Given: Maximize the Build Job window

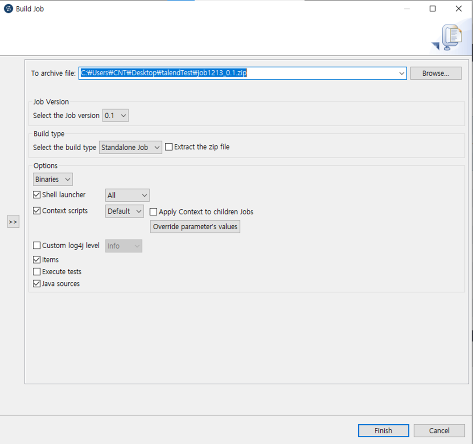Looking at the screenshot, I should click(x=432, y=9).
